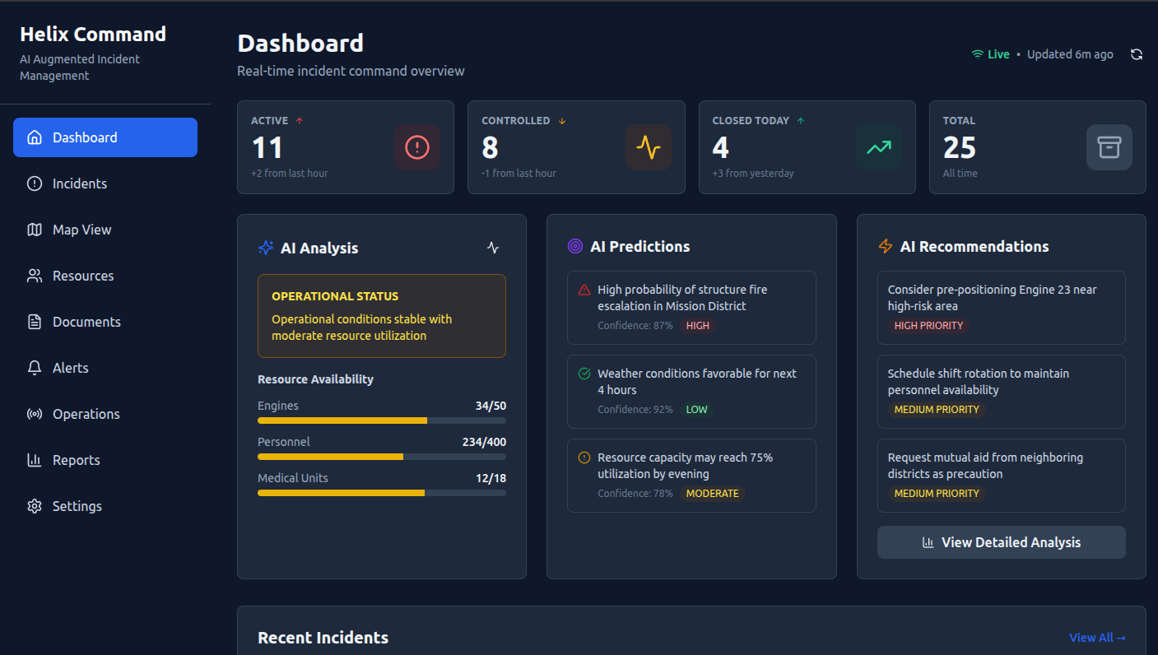Image resolution: width=1158 pixels, height=655 pixels.
Task: Select the Dashboard icon in sidebar
Action: (34, 137)
